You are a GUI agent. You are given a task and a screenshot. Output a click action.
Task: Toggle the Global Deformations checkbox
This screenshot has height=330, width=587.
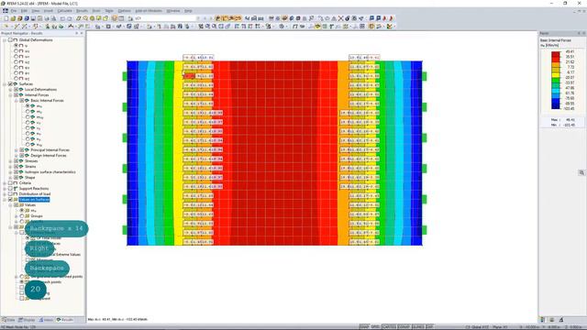click(10, 39)
